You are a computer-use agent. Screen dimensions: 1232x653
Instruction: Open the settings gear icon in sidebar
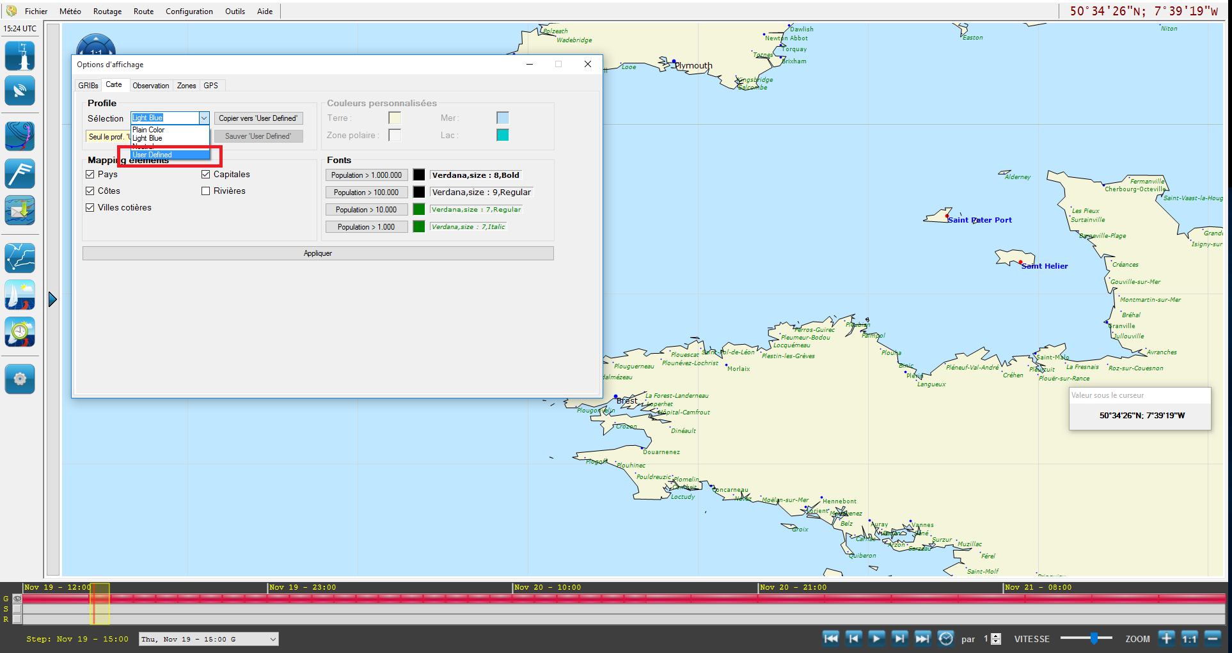[x=20, y=379]
